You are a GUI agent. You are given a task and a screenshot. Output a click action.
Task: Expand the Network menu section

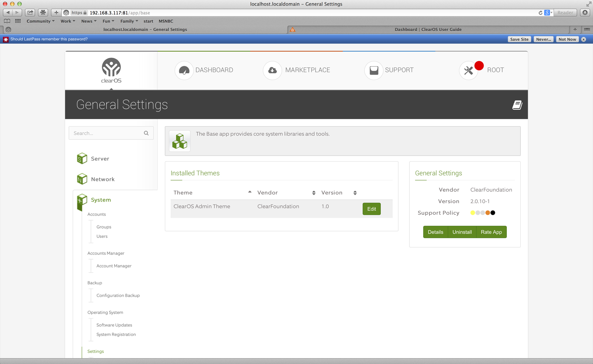click(x=103, y=179)
